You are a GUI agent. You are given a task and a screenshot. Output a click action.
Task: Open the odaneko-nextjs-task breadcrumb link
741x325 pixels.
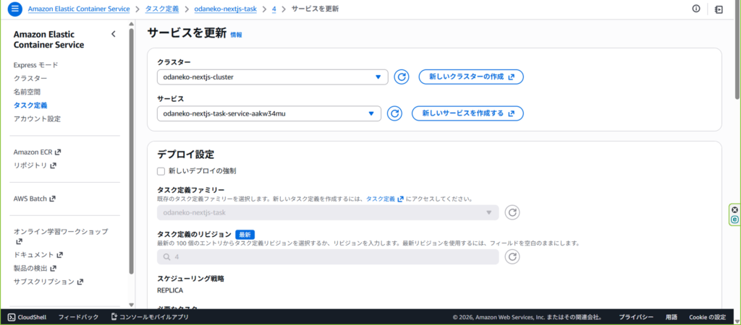(225, 9)
